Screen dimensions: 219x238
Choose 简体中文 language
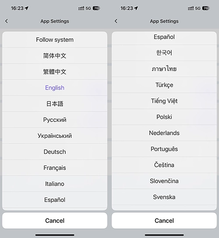55,56
